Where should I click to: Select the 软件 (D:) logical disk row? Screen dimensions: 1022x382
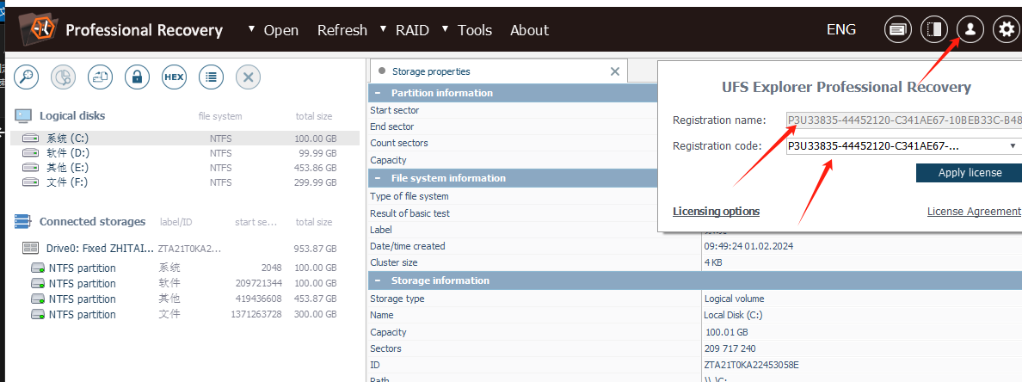185,153
